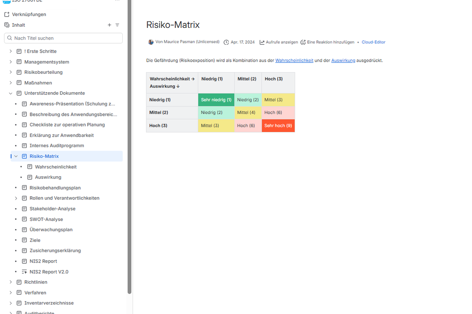The width and height of the screenshot is (472, 314).
Task: Click page icon beside Checkliste zur operativen Planung
Action: (x=24, y=125)
